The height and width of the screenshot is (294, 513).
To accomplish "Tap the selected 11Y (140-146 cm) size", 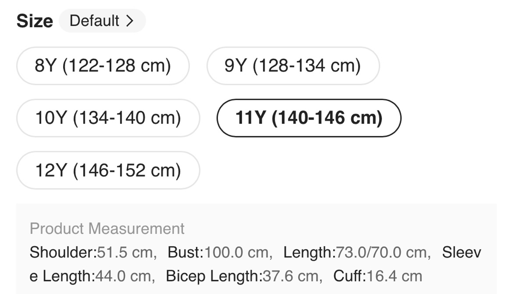I will (309, 118).
